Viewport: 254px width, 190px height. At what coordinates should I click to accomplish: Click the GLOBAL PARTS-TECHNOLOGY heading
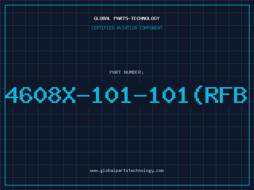pyautogui.click(x=127, y=18)
